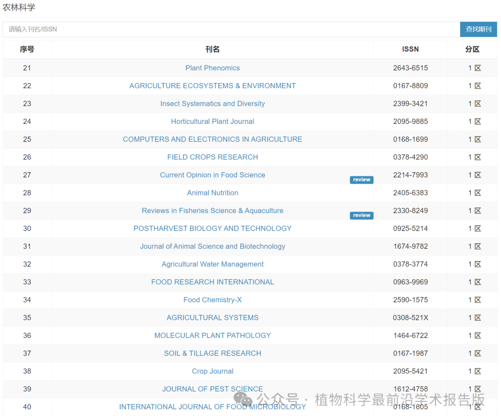Click the 刊名 column header

pos(212,49)
